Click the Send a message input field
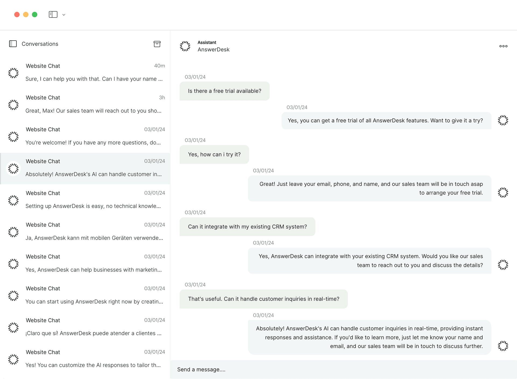 pyautogui.click(x=344, y=370)
